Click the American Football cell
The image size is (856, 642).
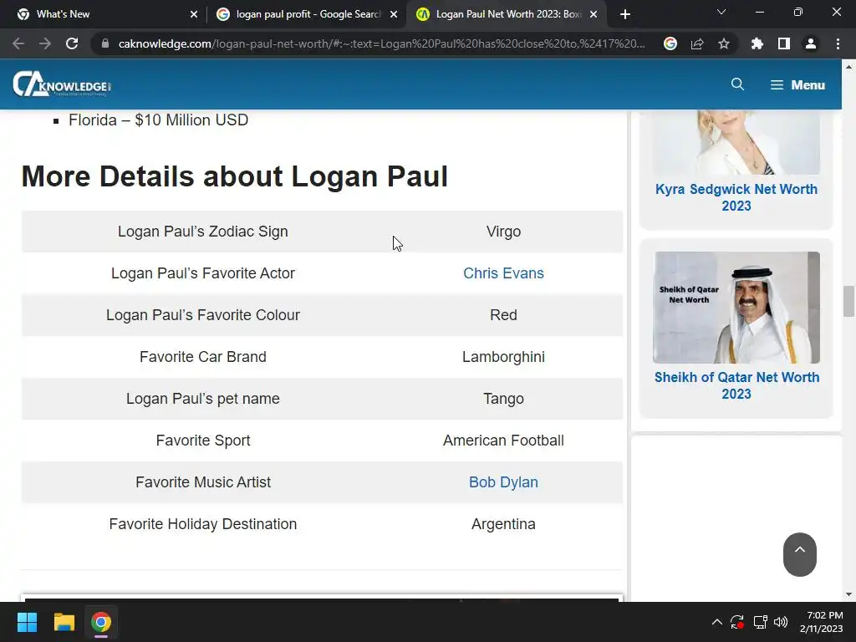pos(503,441)
